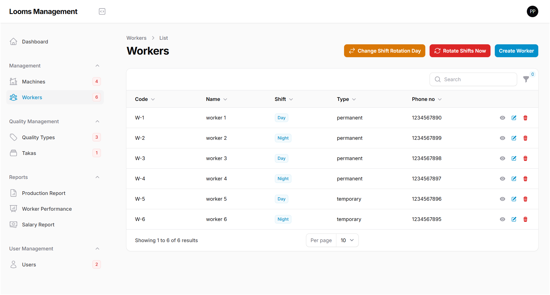View details of worker 1 via eye icon
550x295 pixels.
coord(503,118)
